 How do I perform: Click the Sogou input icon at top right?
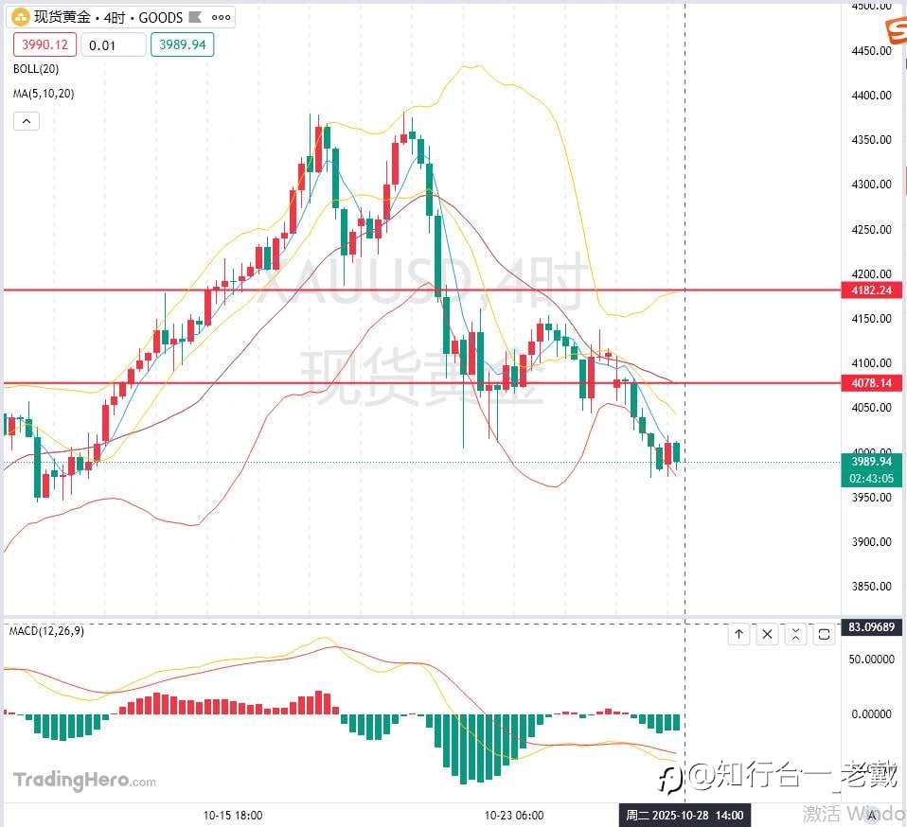pyautogui.click(x=896, y=30)
